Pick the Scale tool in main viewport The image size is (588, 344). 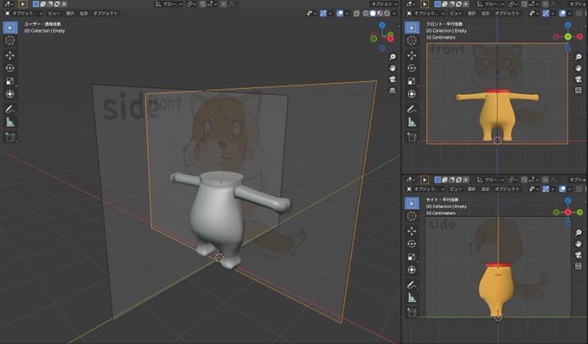10,81
